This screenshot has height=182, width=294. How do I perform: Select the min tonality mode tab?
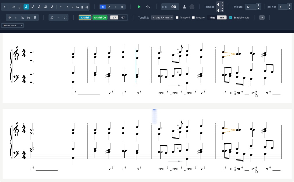click(222, 17)
